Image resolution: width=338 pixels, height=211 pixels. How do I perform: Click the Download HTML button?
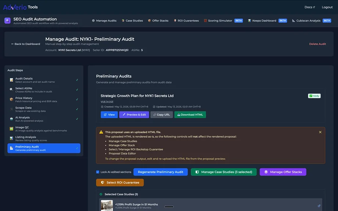(190, 114)
